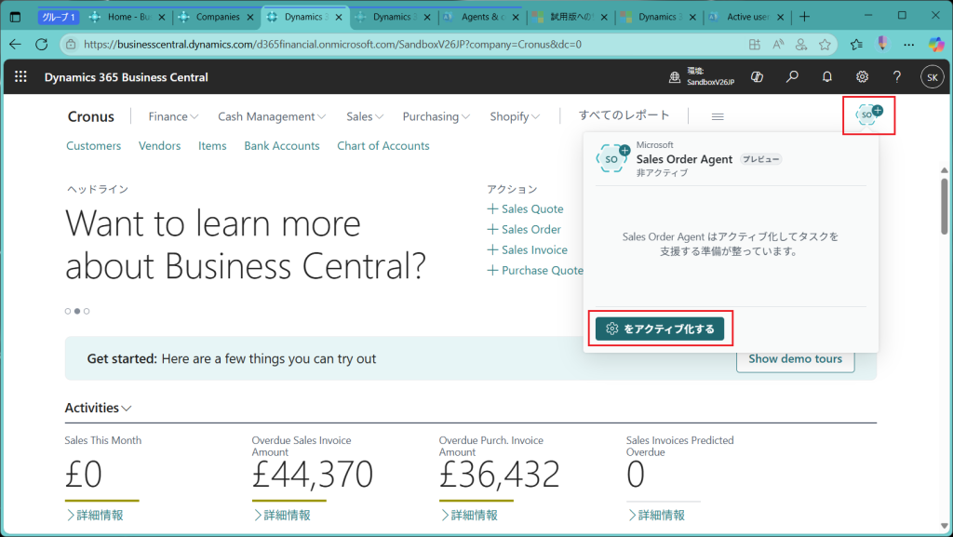This screenshot has height=537, width=953.
Task: Open 詳細情報 under Sales Invoices Predicted Overdue
Action: 656,516
